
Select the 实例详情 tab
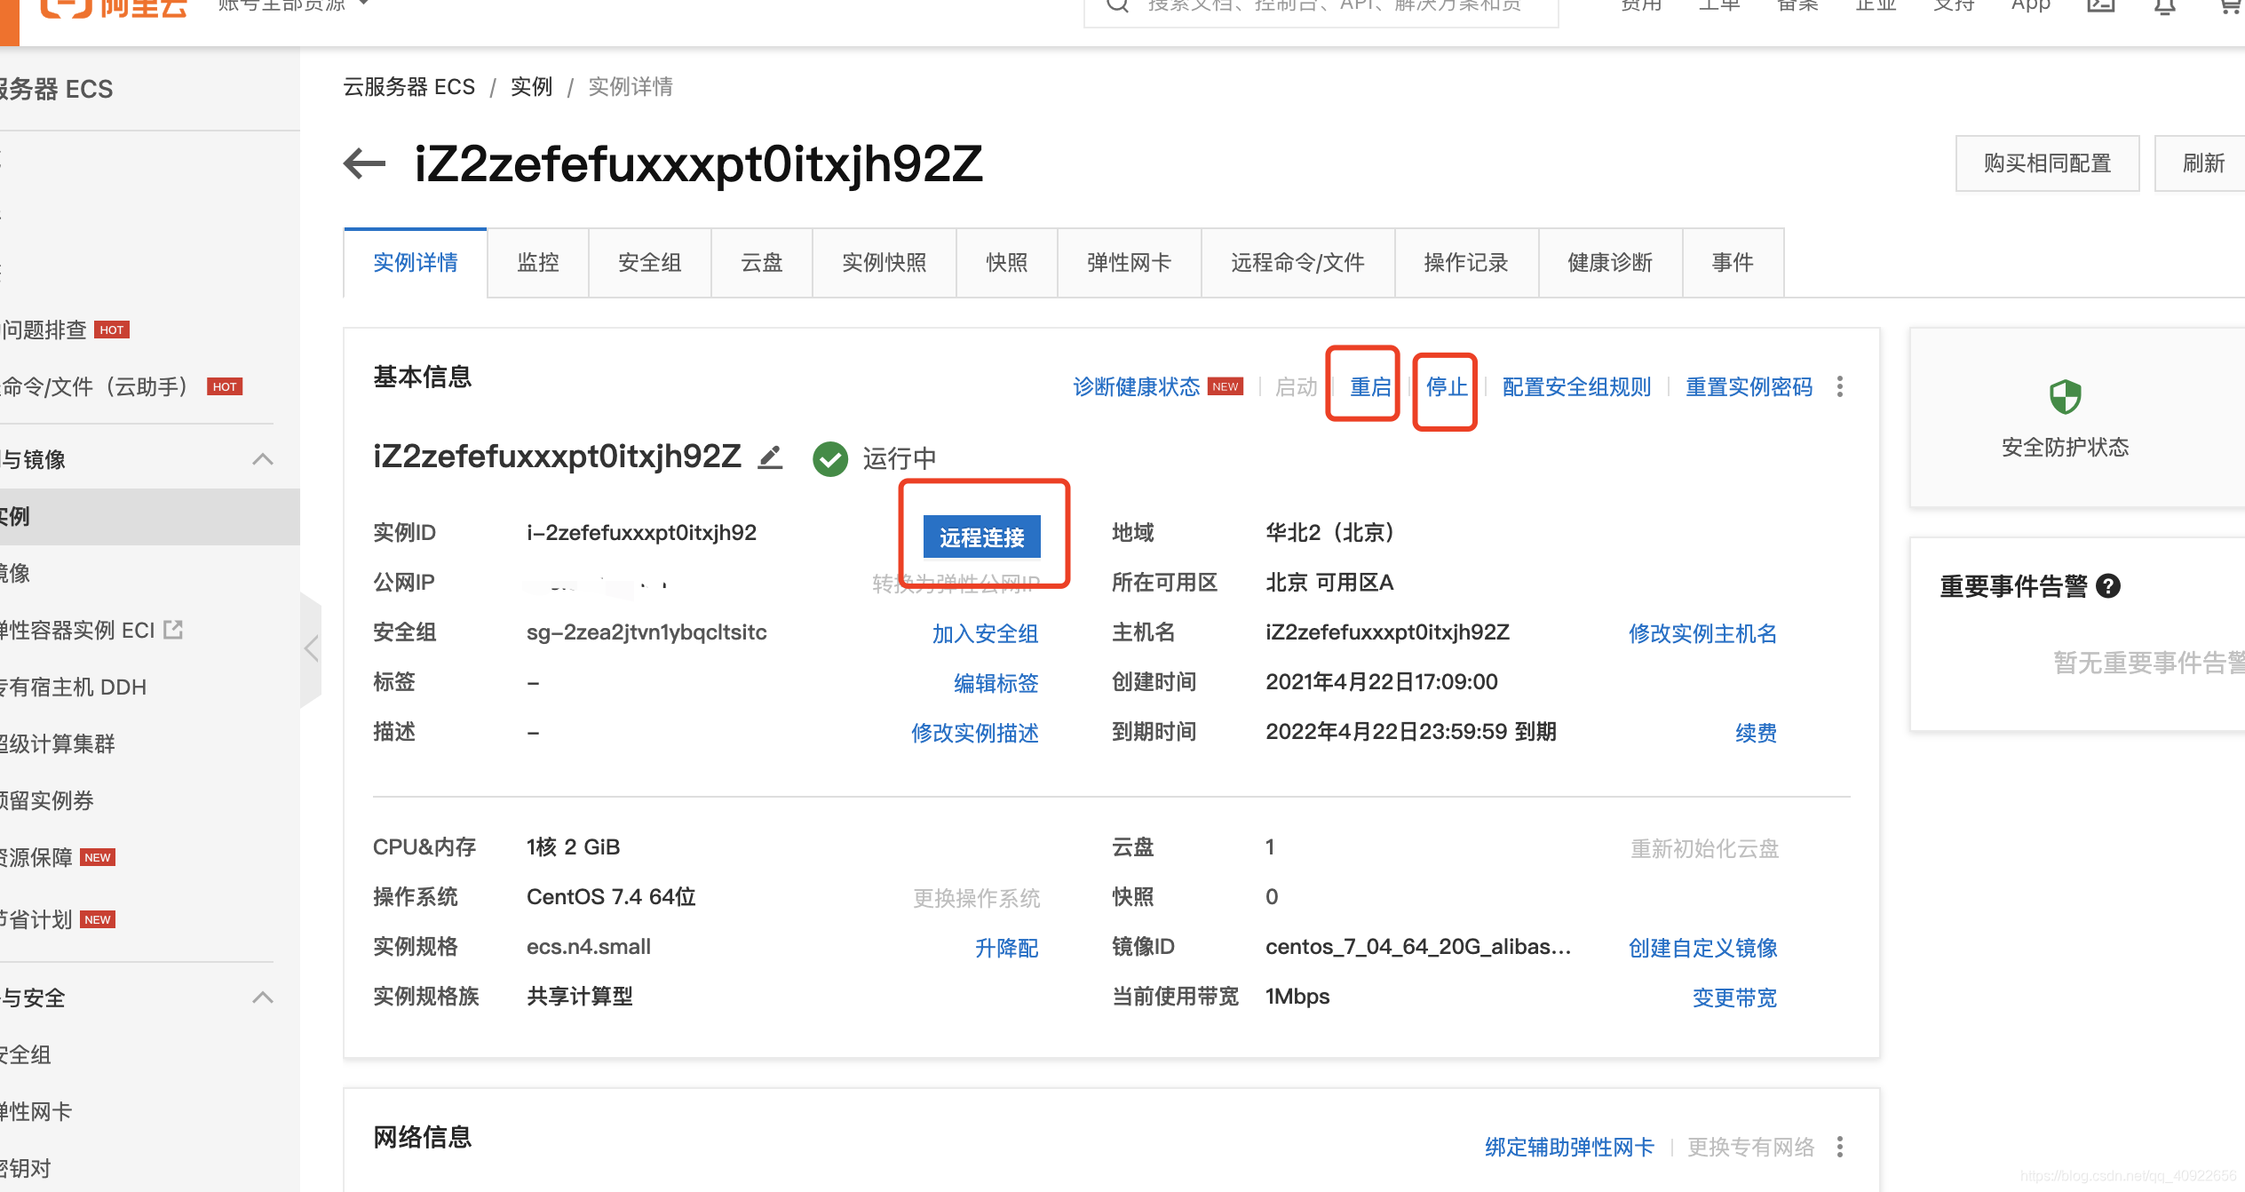pos(416,262)
